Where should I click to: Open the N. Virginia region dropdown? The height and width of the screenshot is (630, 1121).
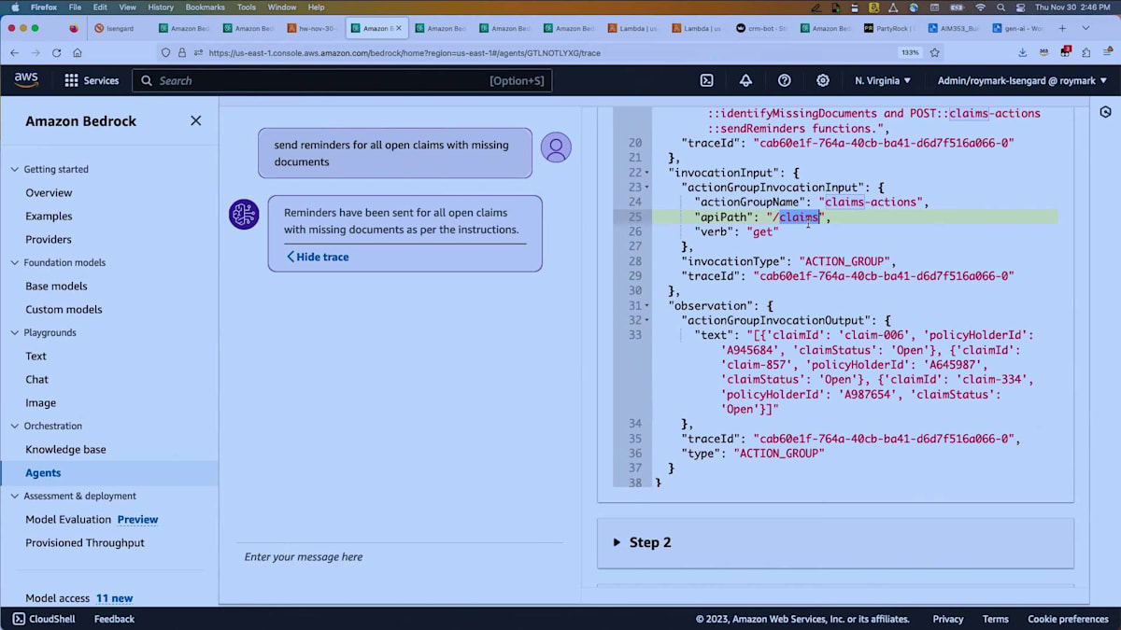(883, 80)
